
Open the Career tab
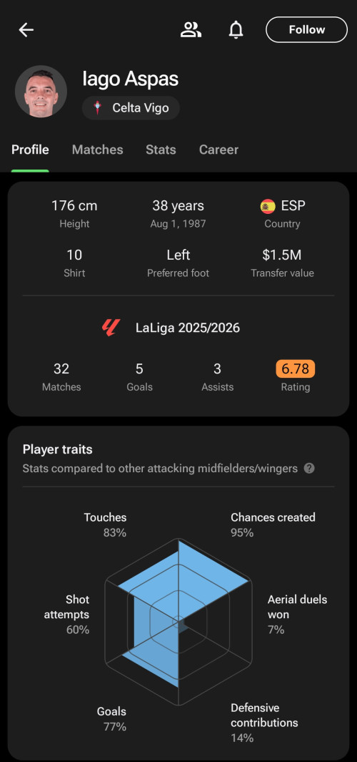(218, 150)
